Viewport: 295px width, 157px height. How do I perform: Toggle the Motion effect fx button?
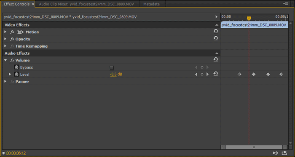pyautogui.click(x=12, y=32)
